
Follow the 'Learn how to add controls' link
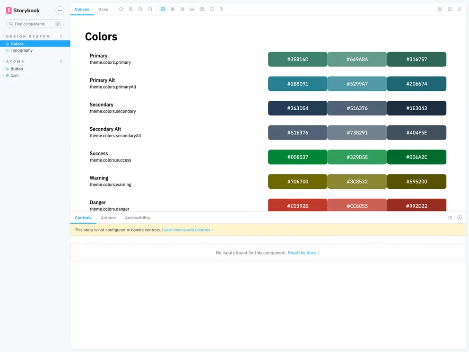pos(186,230)
